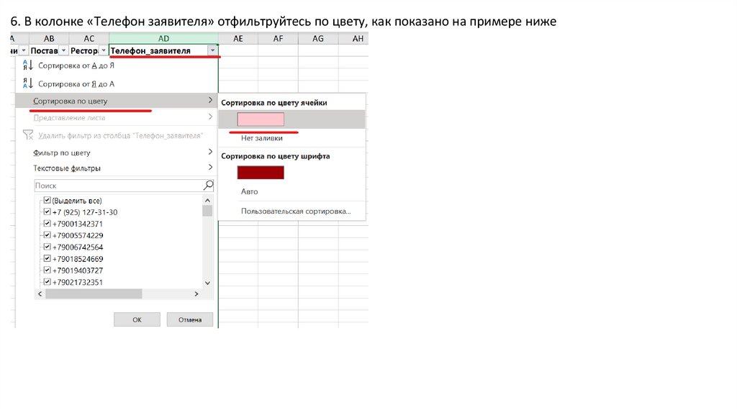Click the search magnifier icon
This screenshot has height=413, width=737.
point(208,185)
